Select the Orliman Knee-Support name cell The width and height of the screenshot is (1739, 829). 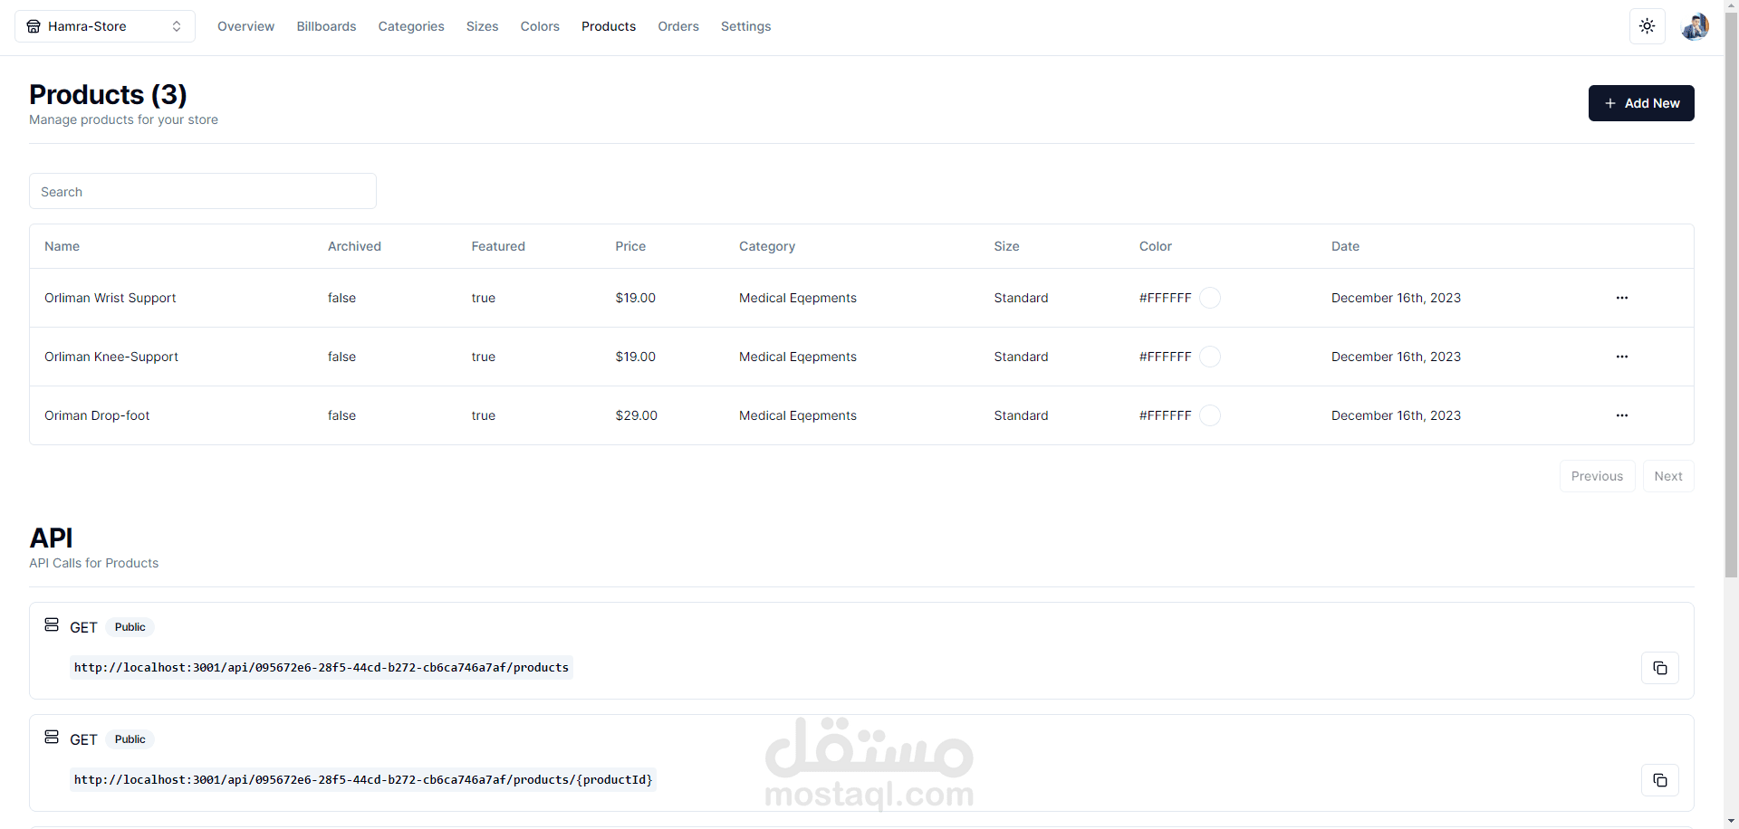(111, 357)
